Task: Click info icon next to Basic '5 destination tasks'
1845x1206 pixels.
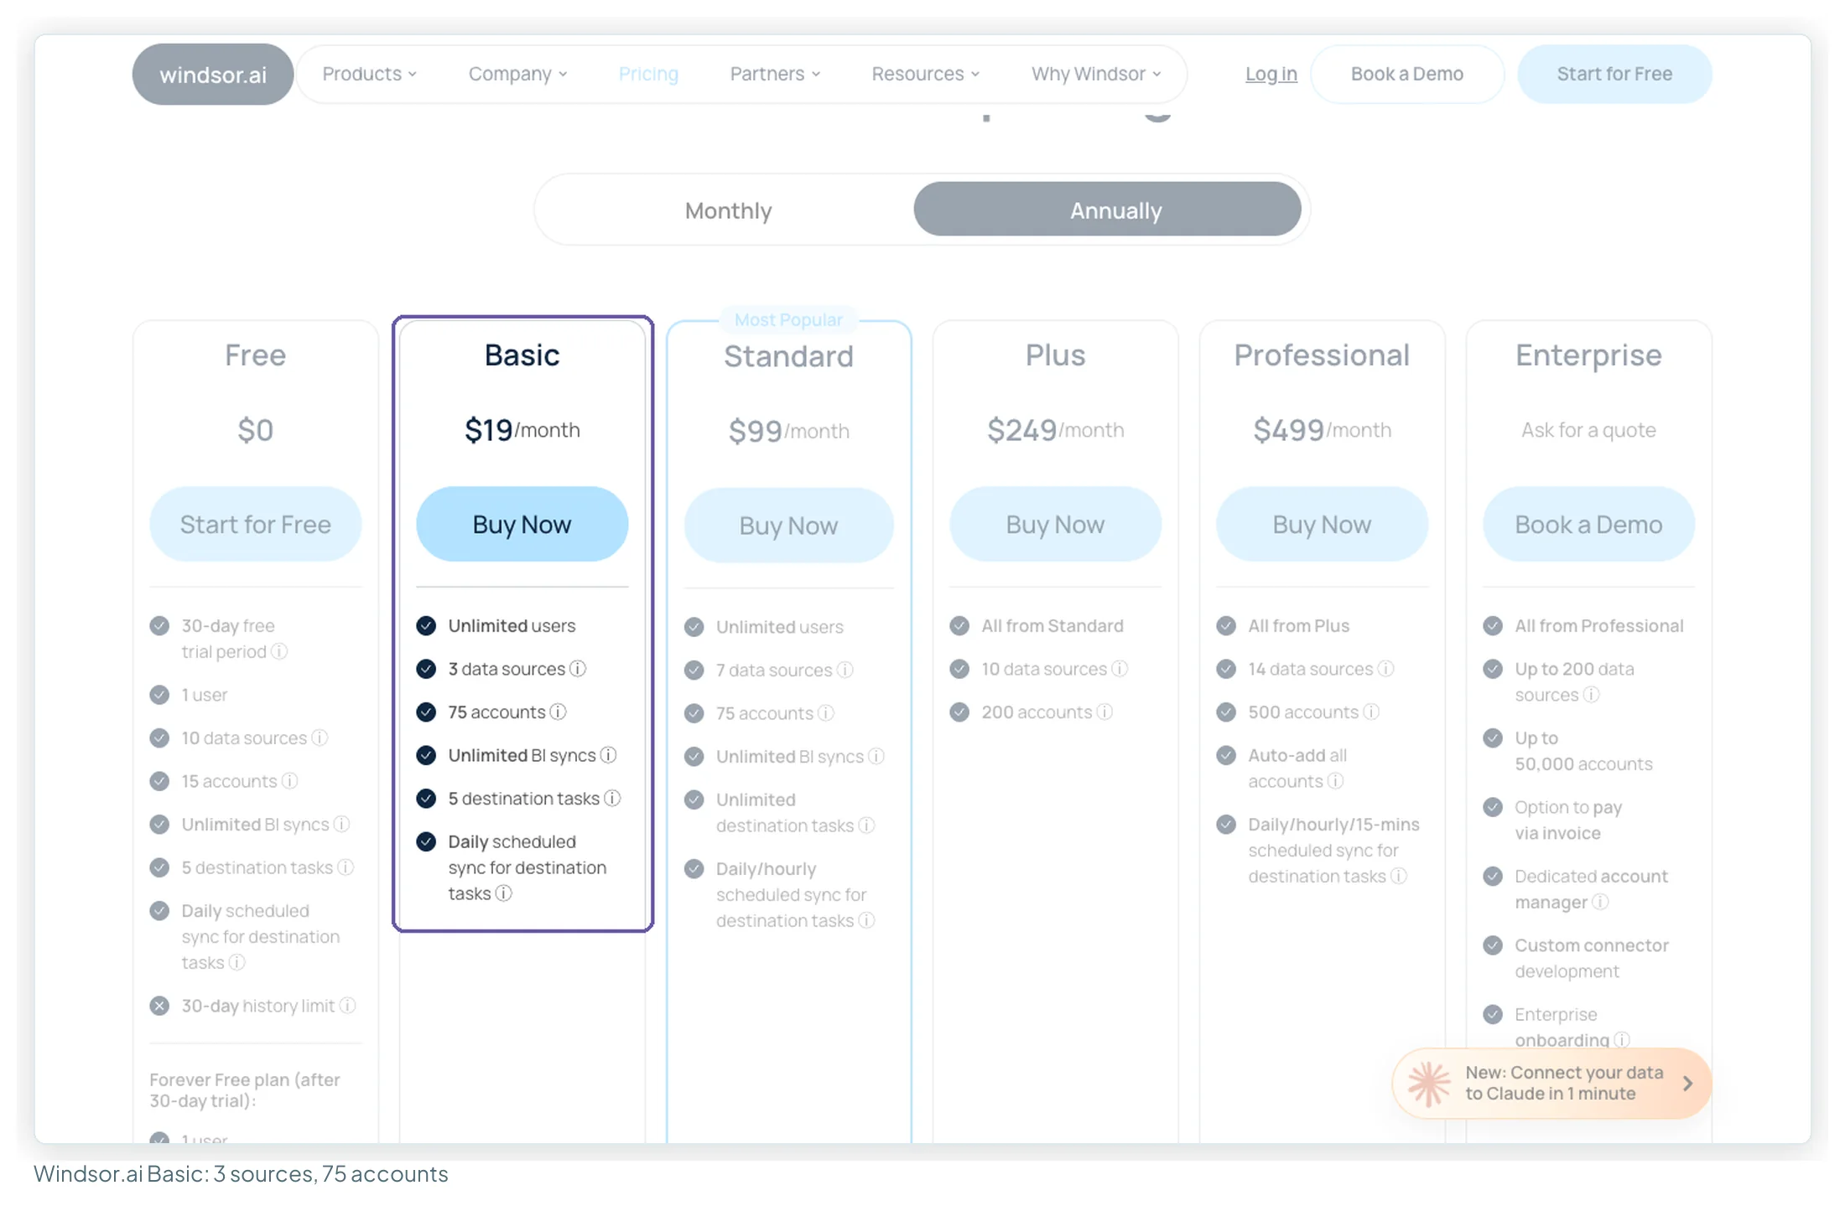Action: pos(612,798)
